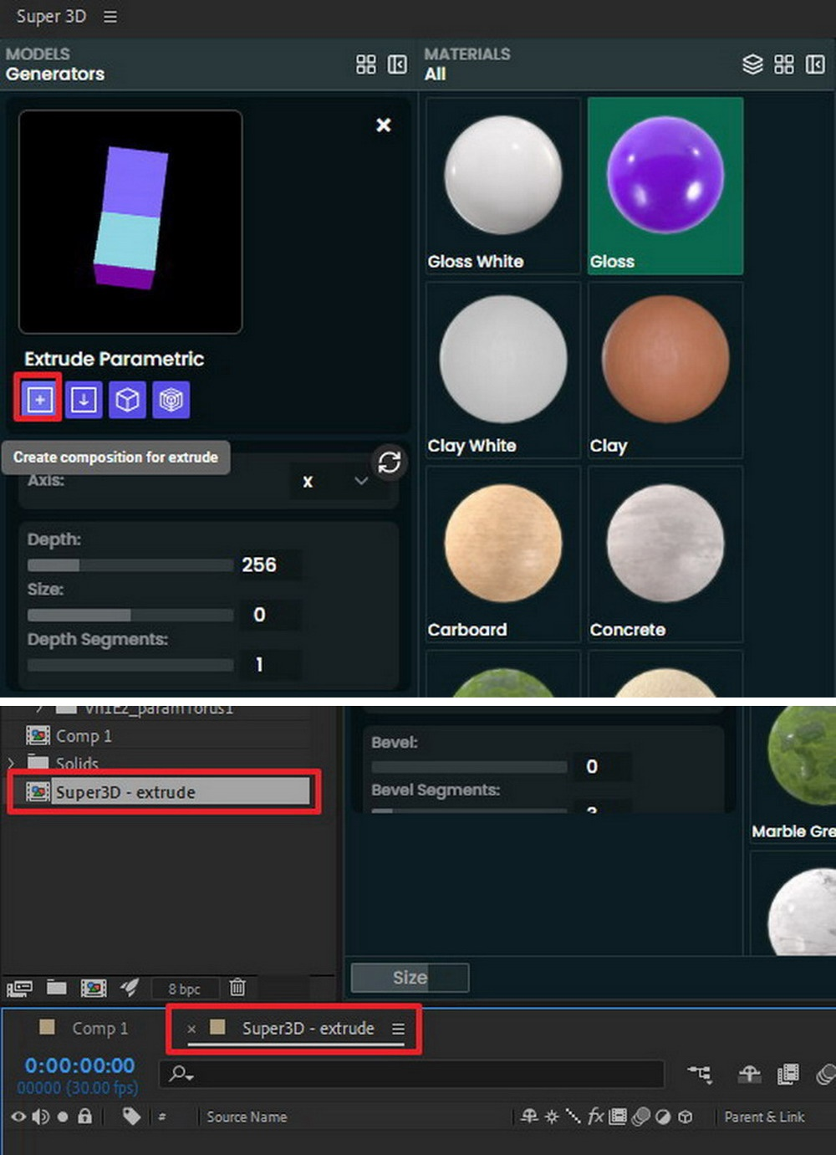Toggle Hide Shy Layers for the timeline

(x=749, y=1074)
